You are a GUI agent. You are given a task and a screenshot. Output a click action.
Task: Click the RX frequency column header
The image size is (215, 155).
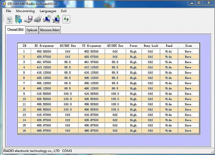point(44,46)
